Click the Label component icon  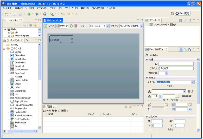pyautogui.click(x=12, y=87)
